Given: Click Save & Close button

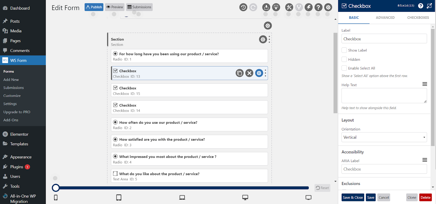Looking at the screenshot, I should click(353, 197).
